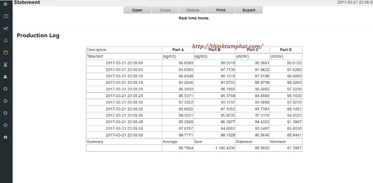Select the Part A column header
This screenshot has width=373, height=183.
(x=178, y=50)
